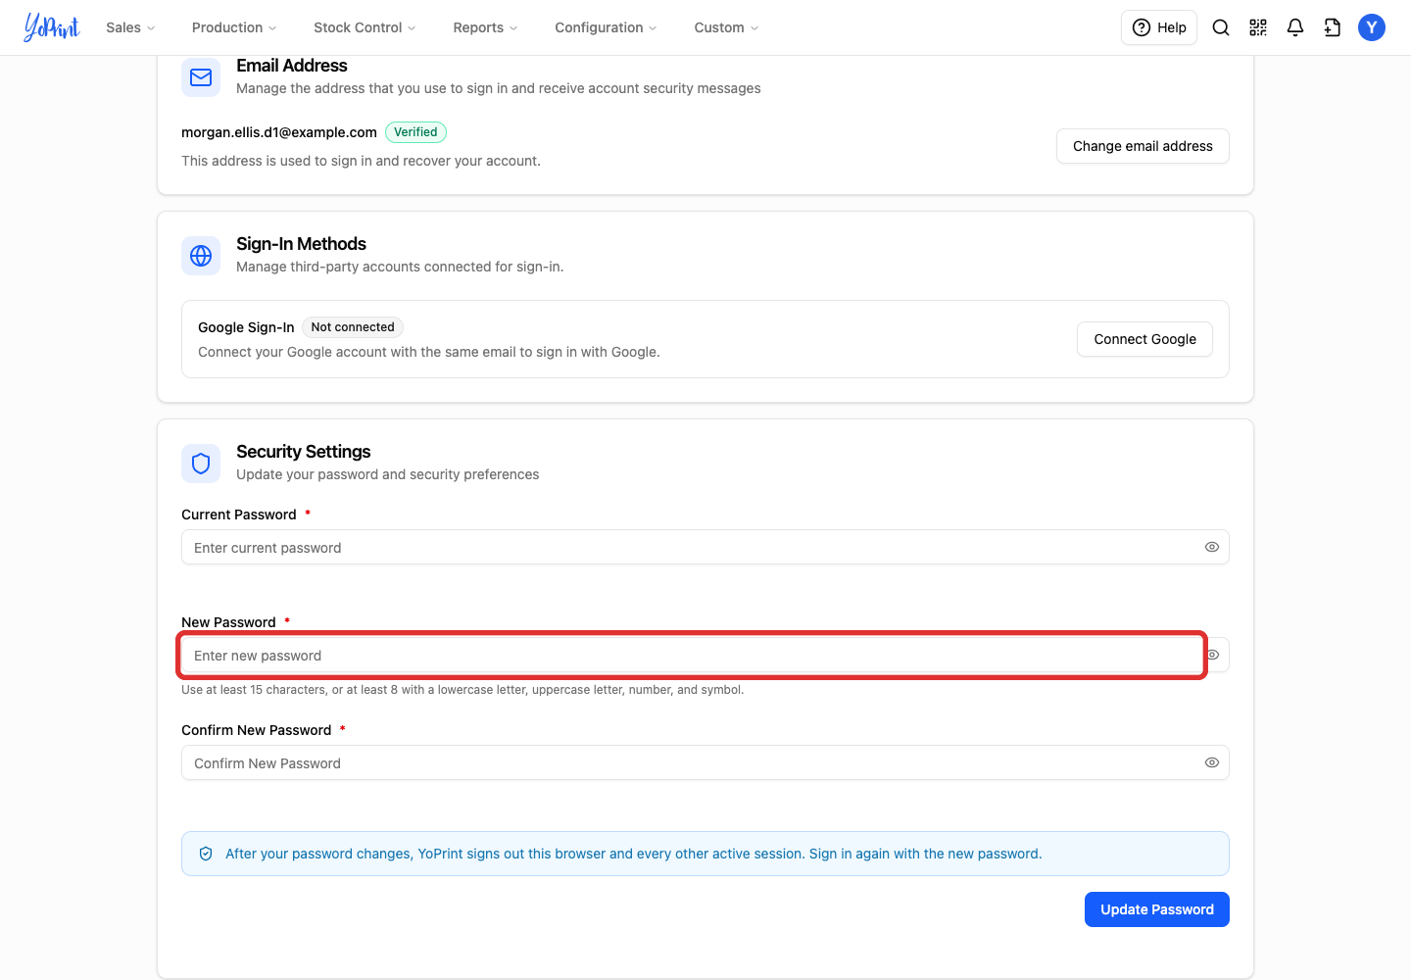Click the shield icon beside Security Settings
Screen dimensions: 1411x980
(x=201, y=464)
